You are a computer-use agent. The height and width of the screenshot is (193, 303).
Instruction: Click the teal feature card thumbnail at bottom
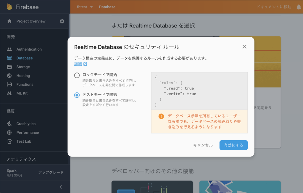240,187
